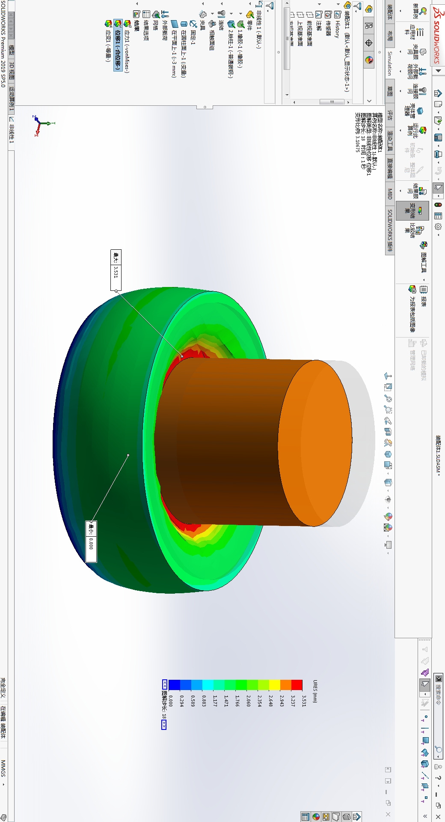Toggle the filter faces selection filter
This screenshot has height=822, width=445.
click(x=425, y=741)
